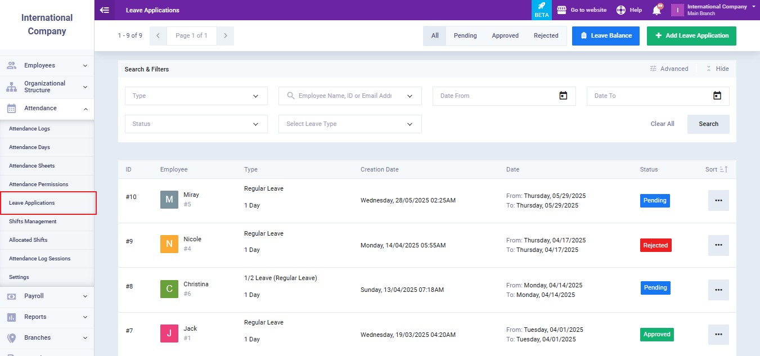Show Advanced filter options
This screenshot has width=760, height=356.
[x=669, y=69]
